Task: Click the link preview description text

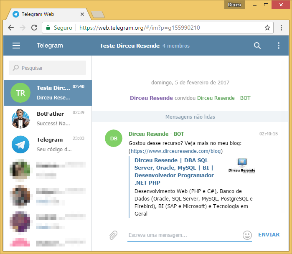Action: point(193,203)
